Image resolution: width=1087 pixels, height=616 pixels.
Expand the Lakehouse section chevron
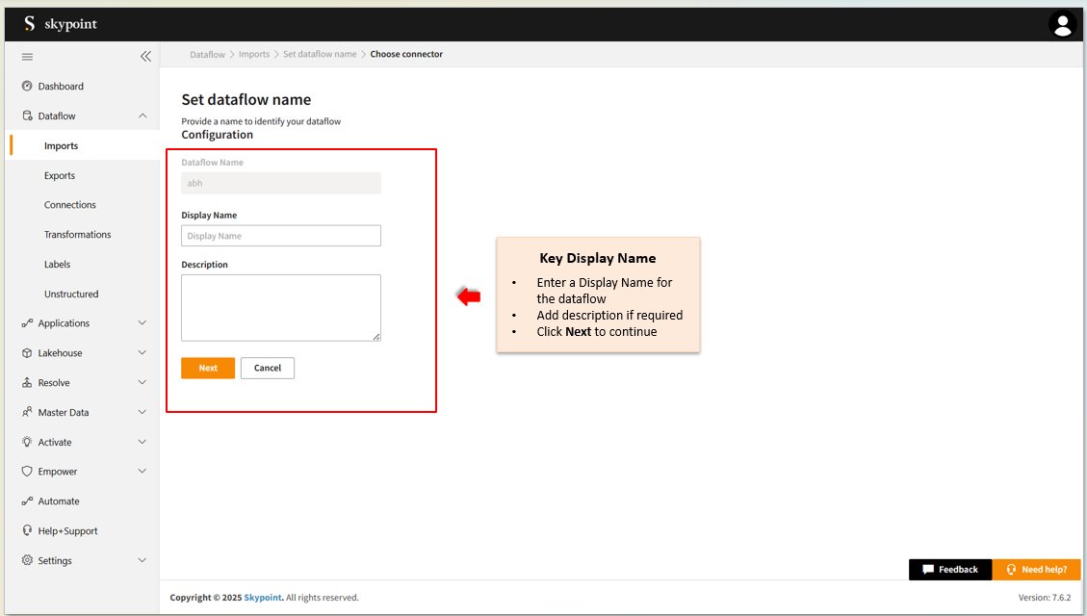coord(142,353)
